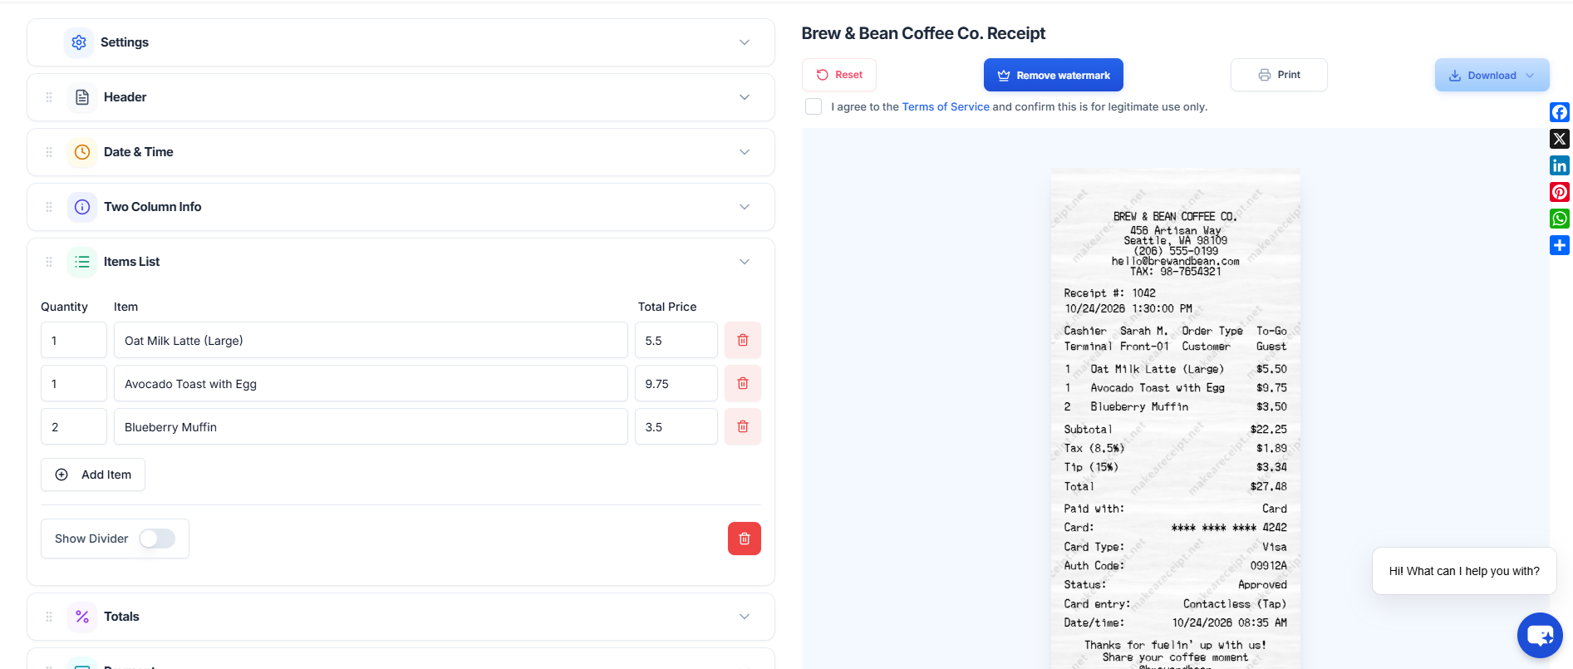Edit the 5.5 total price field
The height and width of the screenshot is (669, 1573).
pos(676,340)
